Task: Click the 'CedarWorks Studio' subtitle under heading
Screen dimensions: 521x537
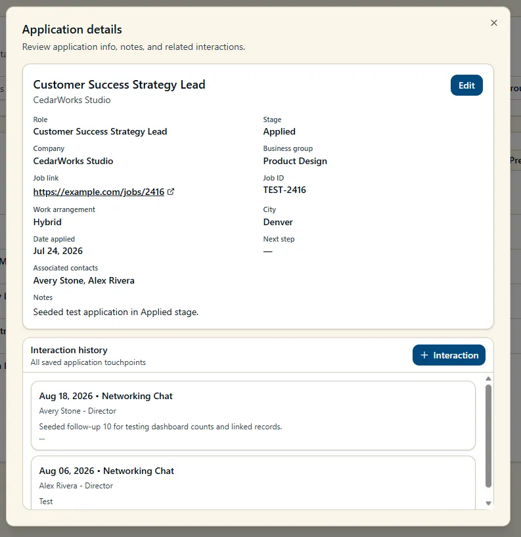Action: coord(72,100)
